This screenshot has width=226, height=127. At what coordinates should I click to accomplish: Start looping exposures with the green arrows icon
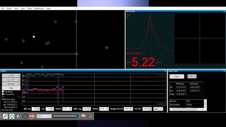[x=12, y=116]
